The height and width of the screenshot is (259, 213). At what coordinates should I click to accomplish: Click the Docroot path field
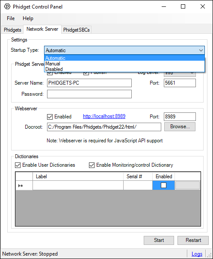pyautogui.click(x=104, y=127)
